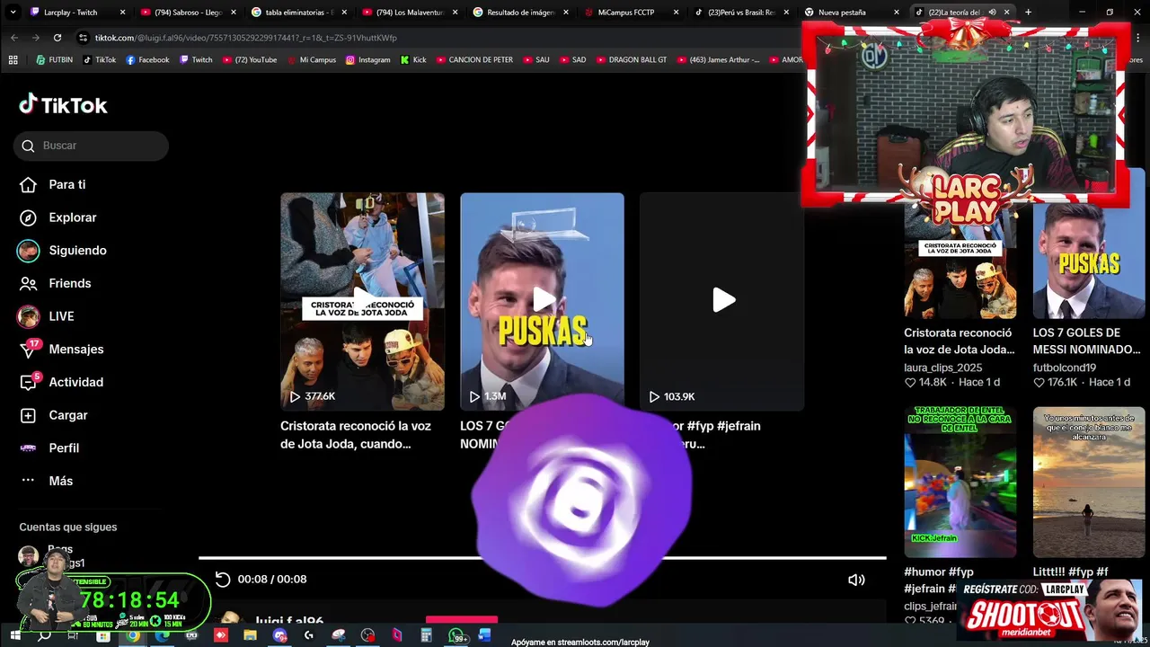
Task: Replay the video with the restart icon
Action: [x=223, y=580]
